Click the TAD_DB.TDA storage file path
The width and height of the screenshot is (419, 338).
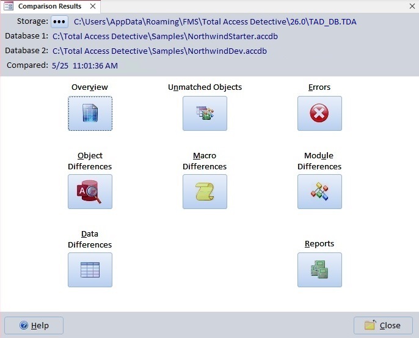(x=215, y=22)
